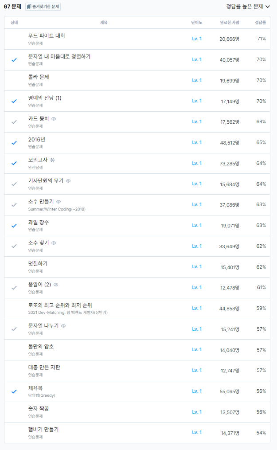Click the 정답률 column header
Image resolution: width=277 pixels, height=450 pixels.
[260, 22]
